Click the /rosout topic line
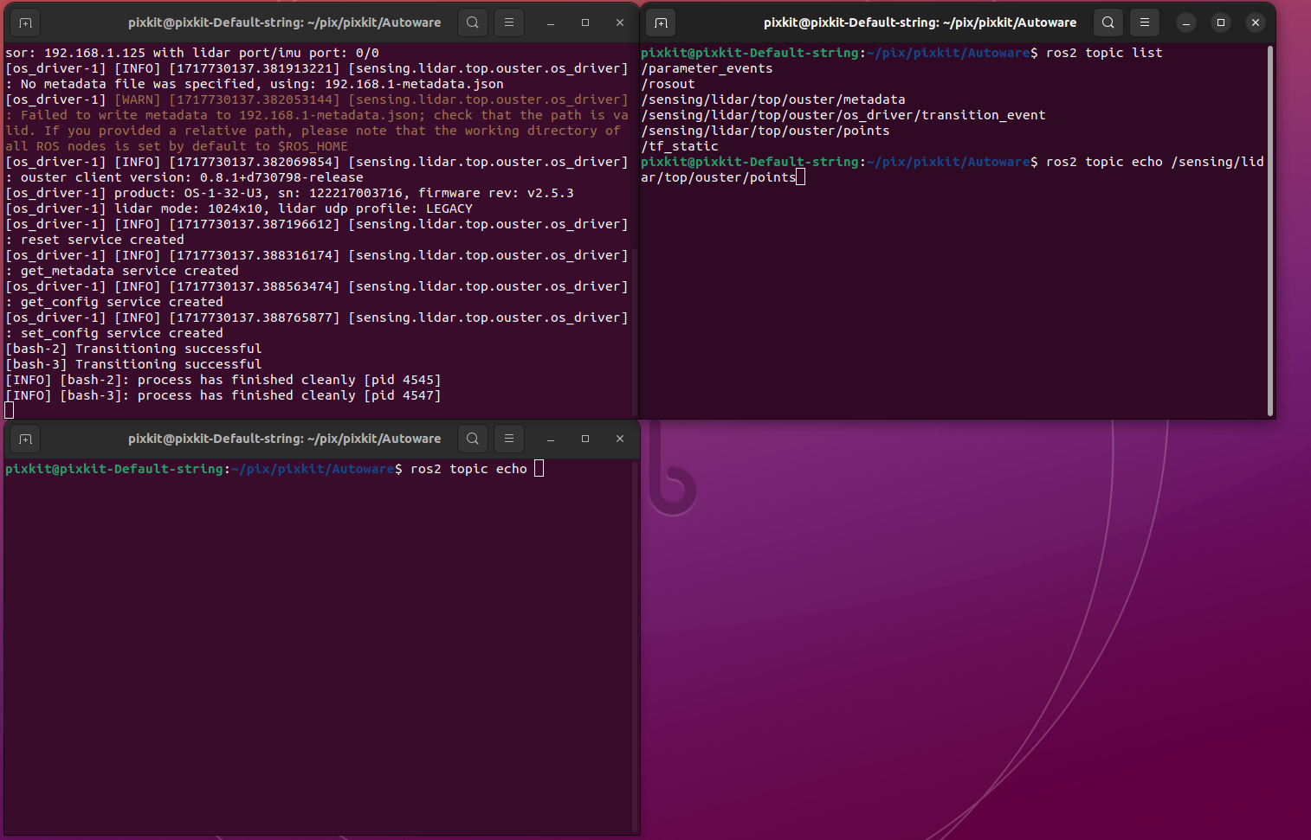Image resolution: width=1311 pixels, height=840 pixels. coord(668,84)
